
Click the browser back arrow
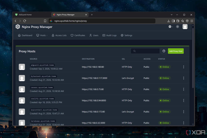tap(16, 21)
